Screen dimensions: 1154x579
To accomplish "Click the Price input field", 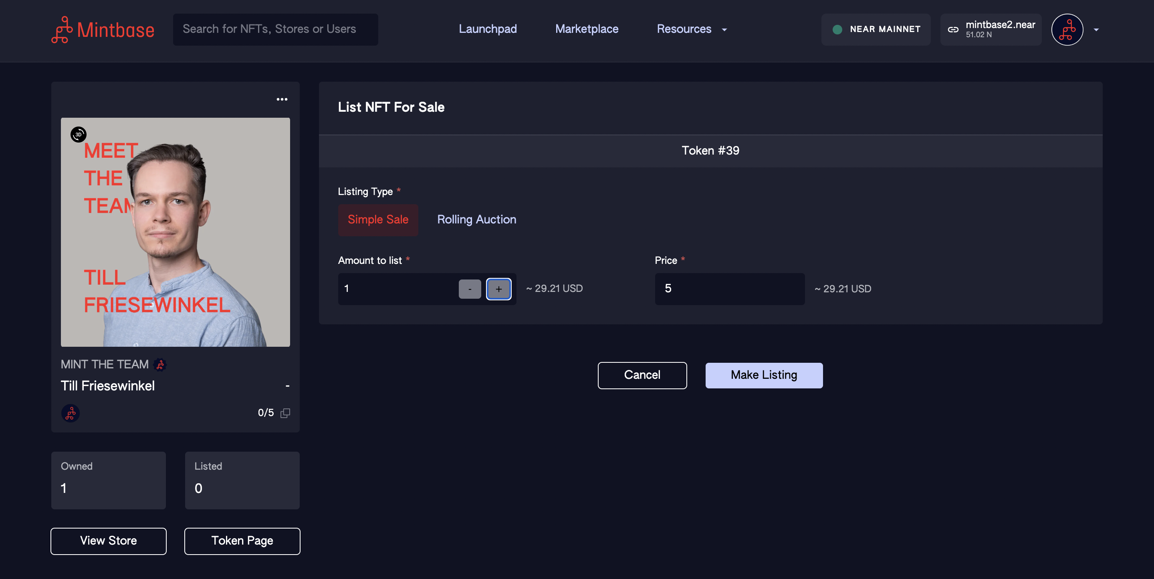I will coord(729,289).
